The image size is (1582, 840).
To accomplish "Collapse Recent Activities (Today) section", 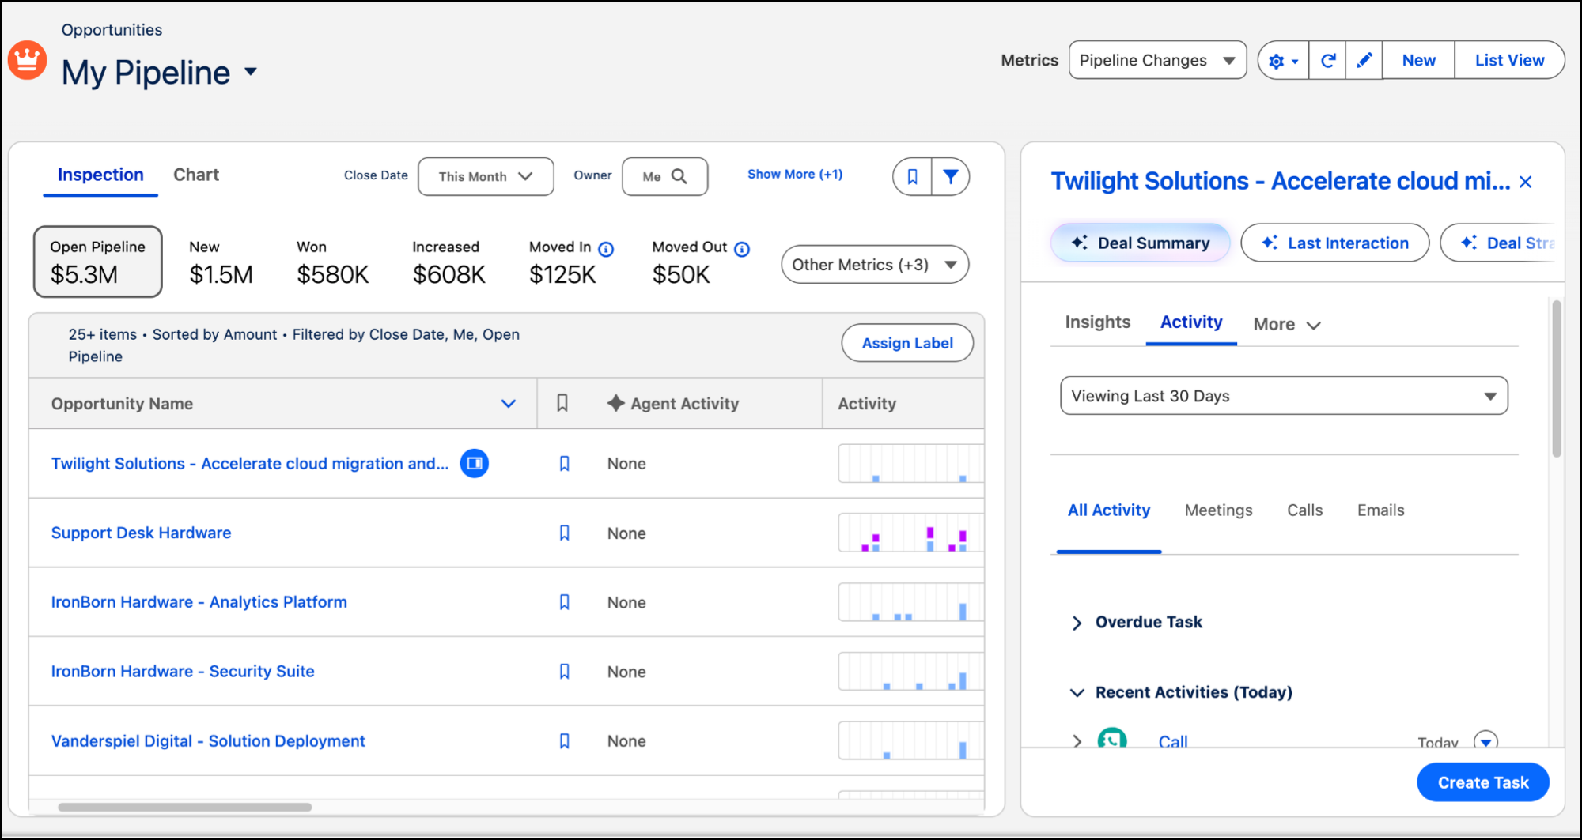I will [1077, 693].
